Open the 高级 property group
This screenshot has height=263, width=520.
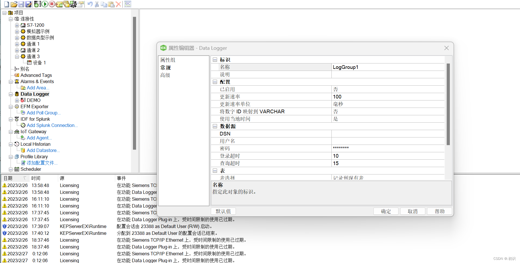(165, 75)
